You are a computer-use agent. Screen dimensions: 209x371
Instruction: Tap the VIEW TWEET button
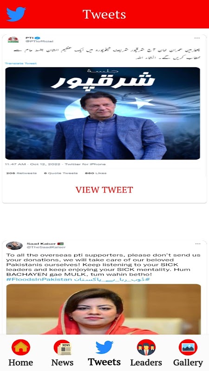click(104, 190)
